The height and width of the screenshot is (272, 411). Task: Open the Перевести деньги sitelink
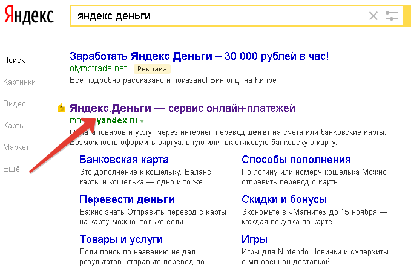tap(127, 199)
